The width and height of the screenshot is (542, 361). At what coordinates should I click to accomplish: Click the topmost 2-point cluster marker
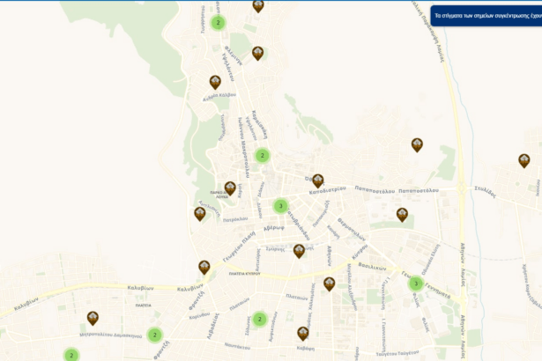[x=219, y=23]
